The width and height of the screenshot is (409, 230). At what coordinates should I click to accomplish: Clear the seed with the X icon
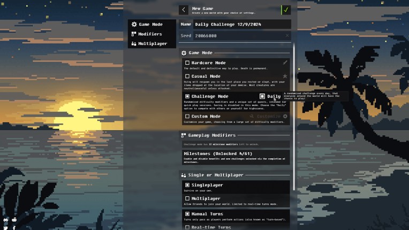(x=287, y=36)
